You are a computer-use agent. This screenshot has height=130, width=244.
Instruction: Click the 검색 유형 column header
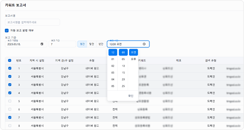[211, 60]
